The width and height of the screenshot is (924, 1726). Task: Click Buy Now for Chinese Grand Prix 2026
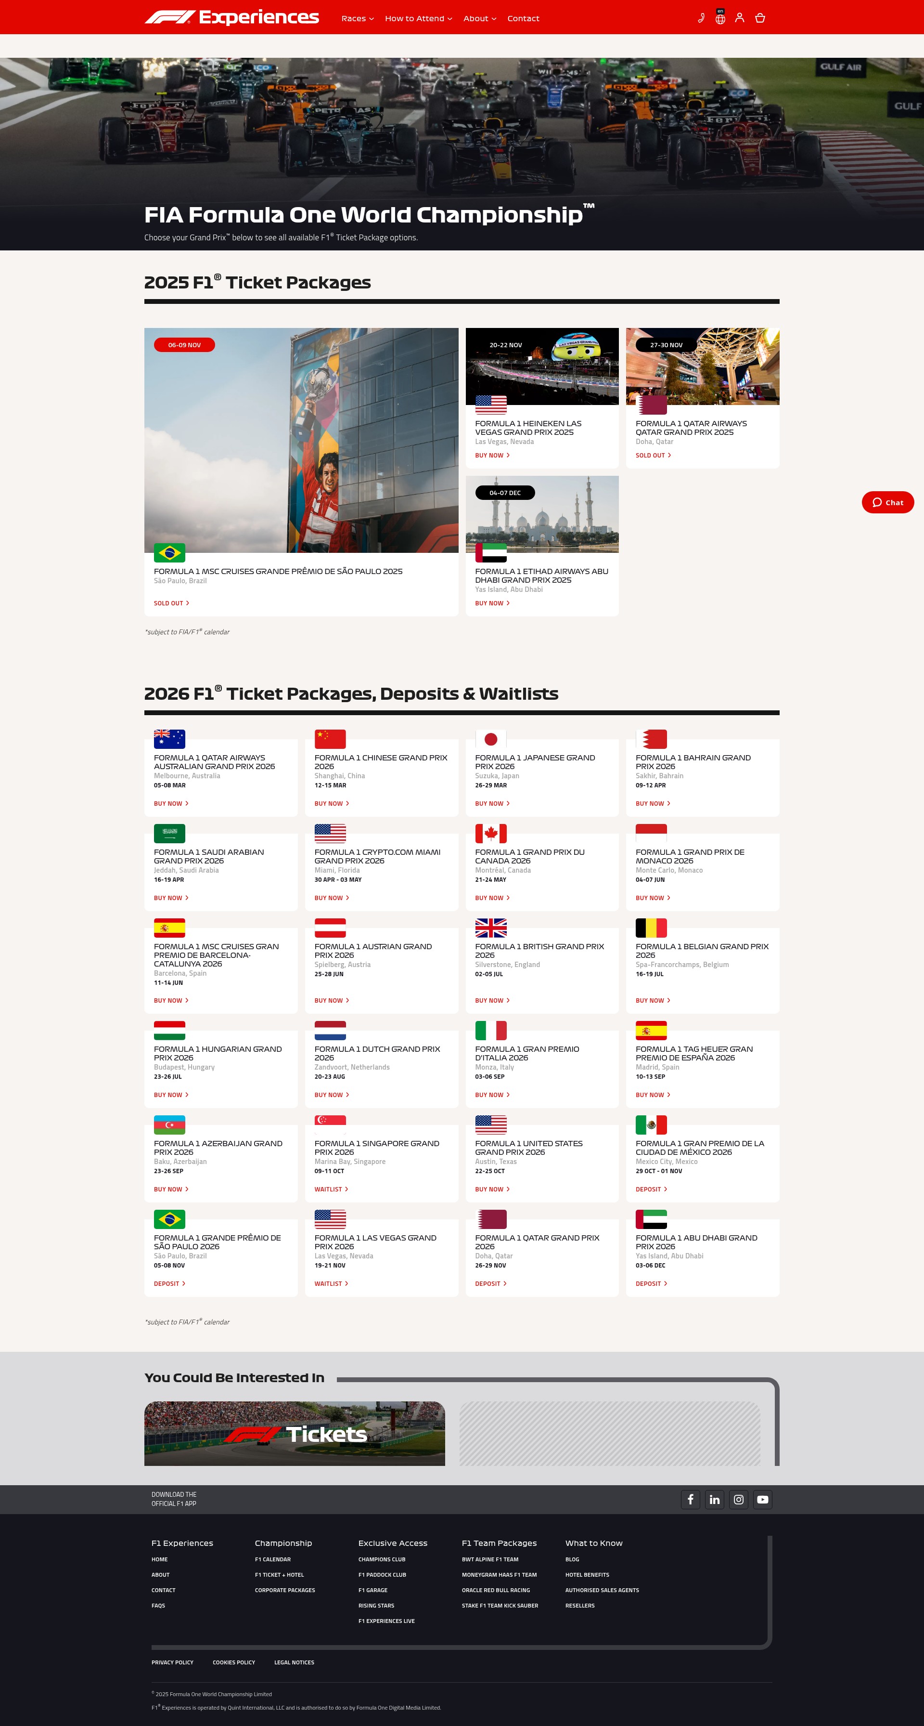332,803
